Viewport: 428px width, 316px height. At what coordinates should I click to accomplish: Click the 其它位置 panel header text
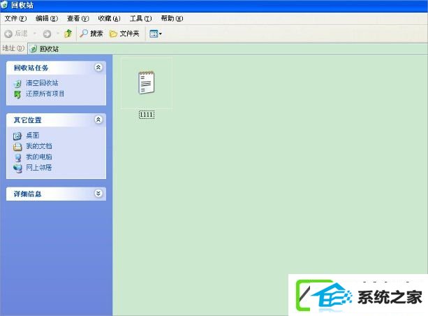[x=27, y=120]
